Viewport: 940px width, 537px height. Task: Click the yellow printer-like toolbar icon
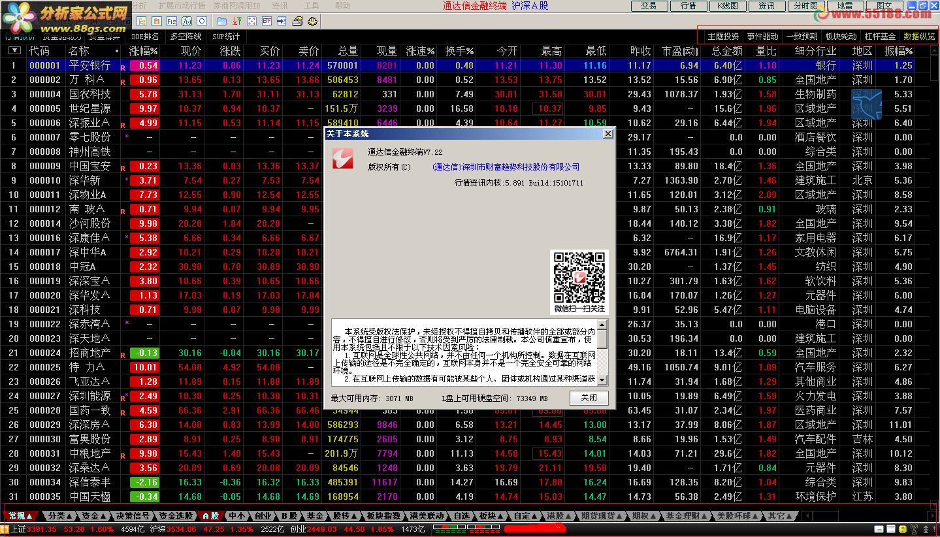297,21
